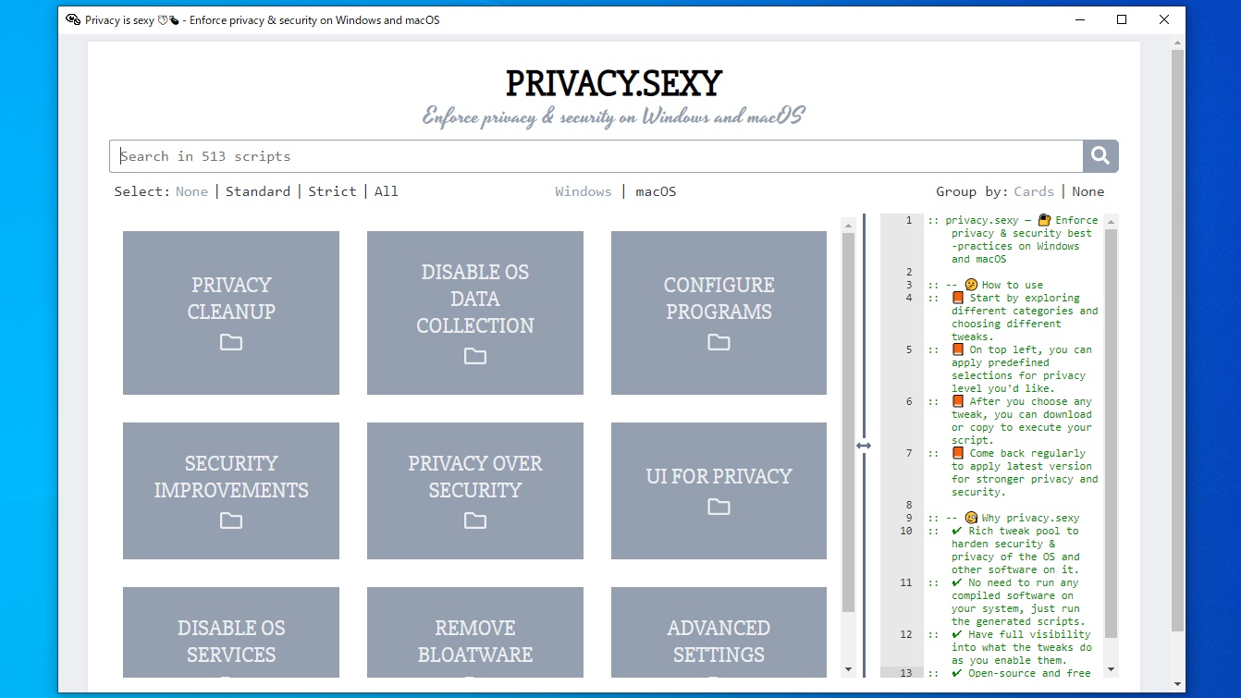Click code line 'Come back regularly'

(1014, 472)
